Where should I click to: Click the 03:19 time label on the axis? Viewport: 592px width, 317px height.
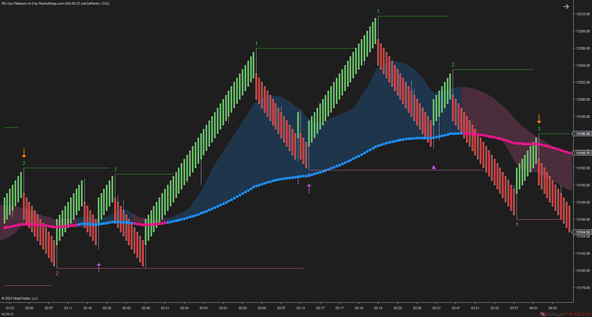[x=378, y=308]
